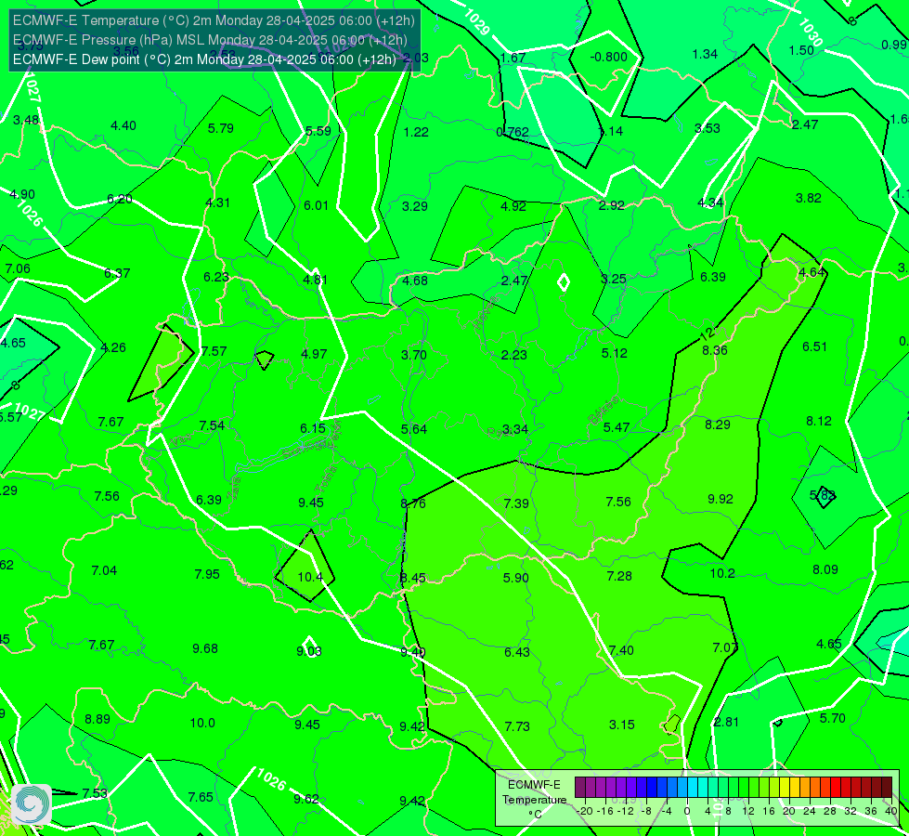Click the dew point value 5.64
Viewport: 909px width, 836px height.
click(x=414, y=429)
